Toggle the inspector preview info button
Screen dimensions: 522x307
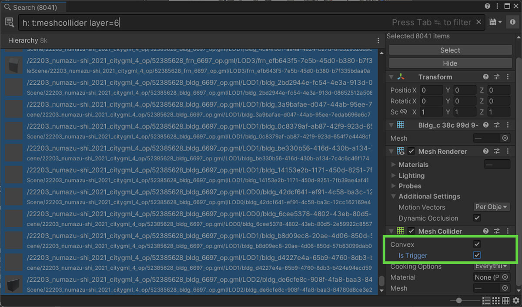point(513,22)
